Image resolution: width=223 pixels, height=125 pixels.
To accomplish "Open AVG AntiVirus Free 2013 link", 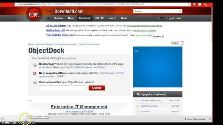I will coord(152,100).
